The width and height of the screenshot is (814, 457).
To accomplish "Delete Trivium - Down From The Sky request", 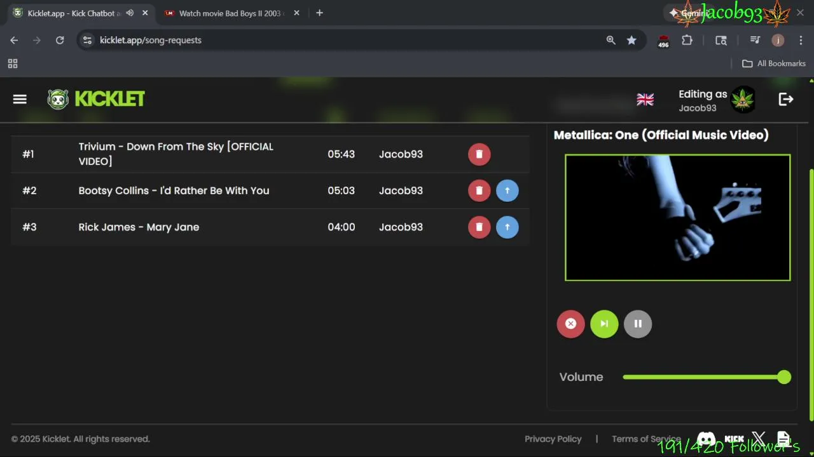I will (479, 154).
